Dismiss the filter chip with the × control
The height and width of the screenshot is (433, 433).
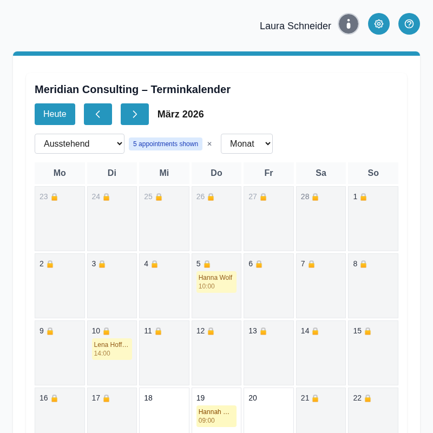click(209, 144)
